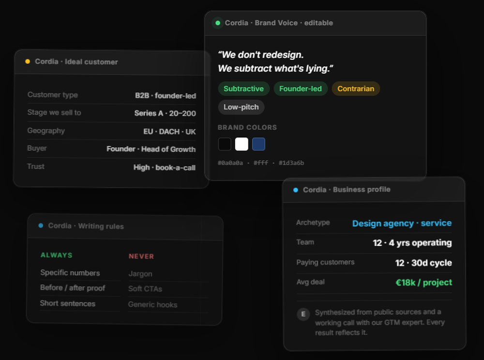Click the Before / after proof rule
The height and width of the screenshot is (360, 484).
(x=73, y=288)
